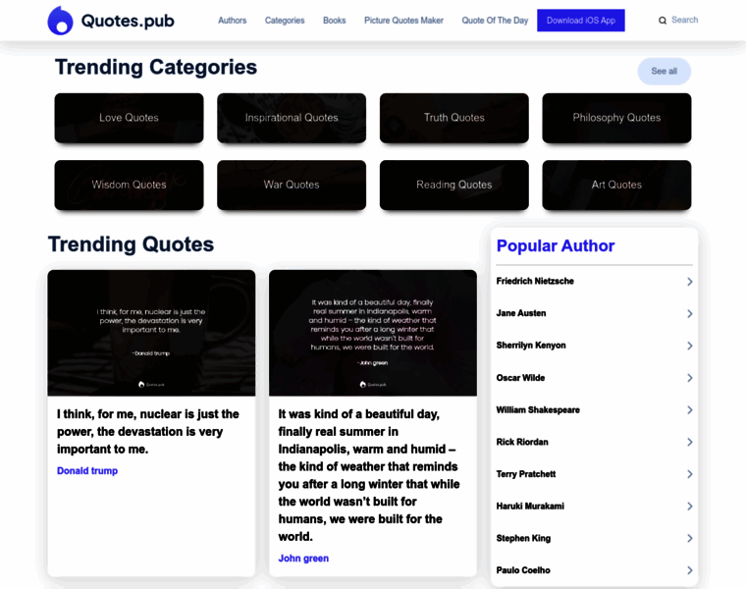Screen dimensions: 746x589
Task: Open the Art Quotes category
Action: click(x=616, y=186)
